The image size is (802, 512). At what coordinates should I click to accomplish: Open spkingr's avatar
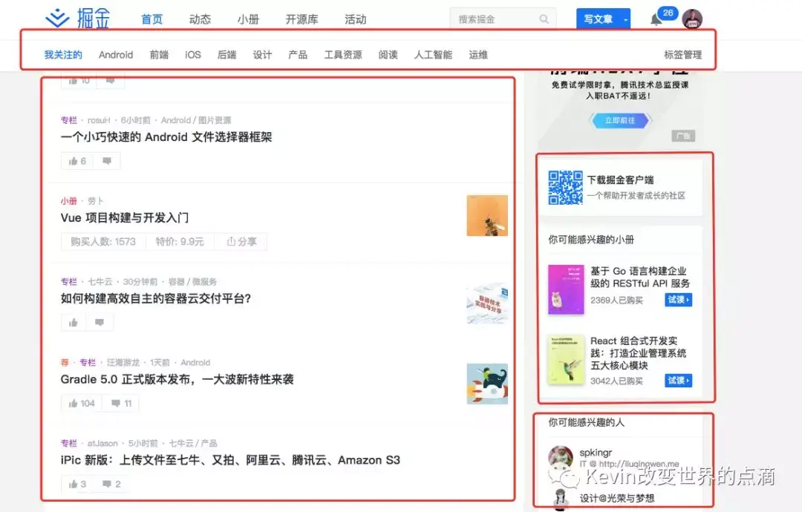coord(561,457)
